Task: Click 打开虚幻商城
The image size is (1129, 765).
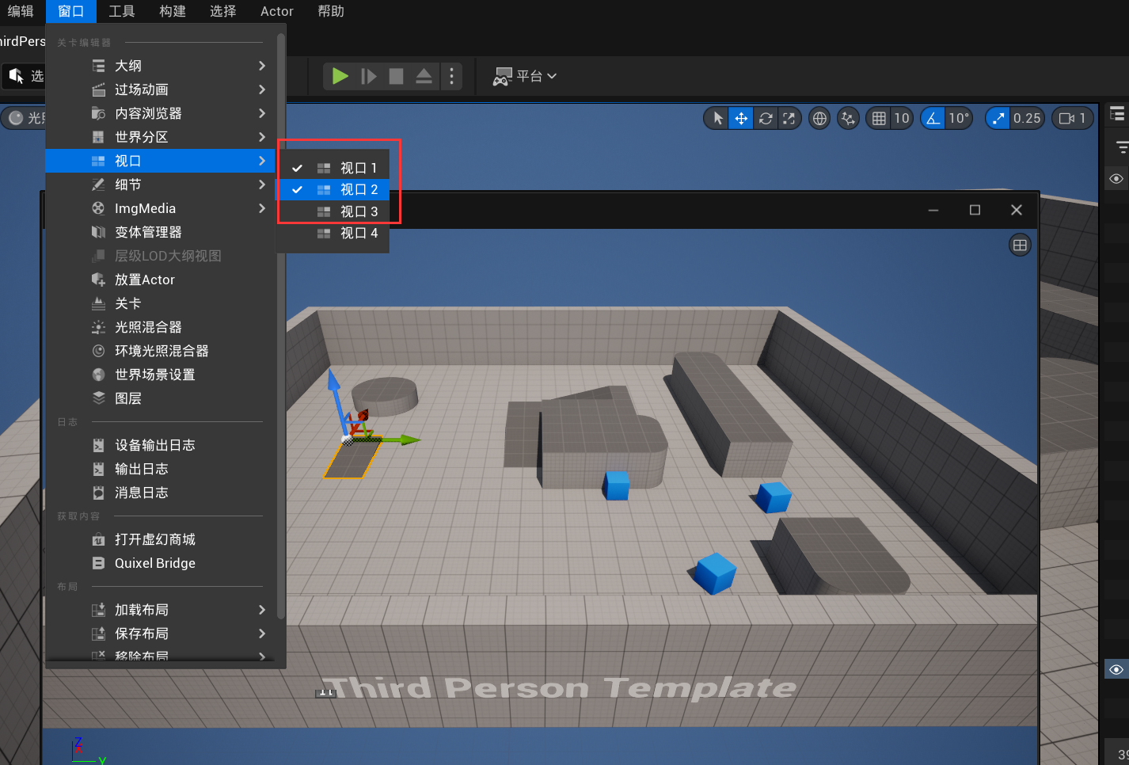Action: [161, 539]
